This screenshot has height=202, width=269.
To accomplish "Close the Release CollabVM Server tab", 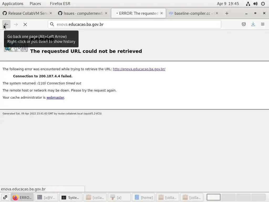I will click(x=51, y=13).
